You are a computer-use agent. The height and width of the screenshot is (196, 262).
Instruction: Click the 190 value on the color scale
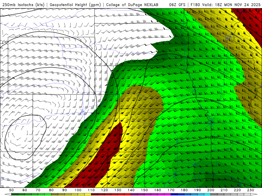(x=197, y=190)
